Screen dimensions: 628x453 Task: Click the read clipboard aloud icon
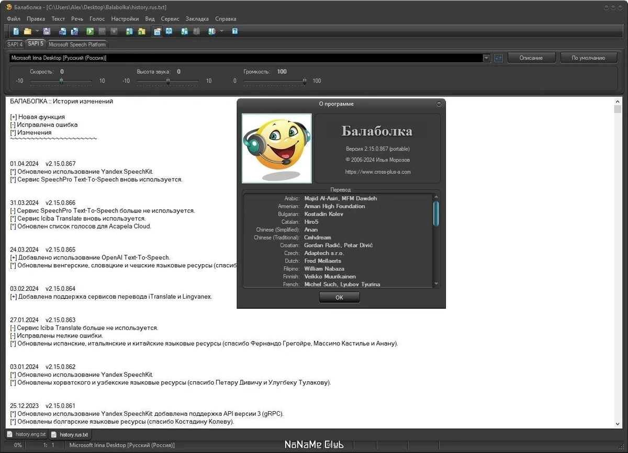pyautogui.click(x=130, y=31)
